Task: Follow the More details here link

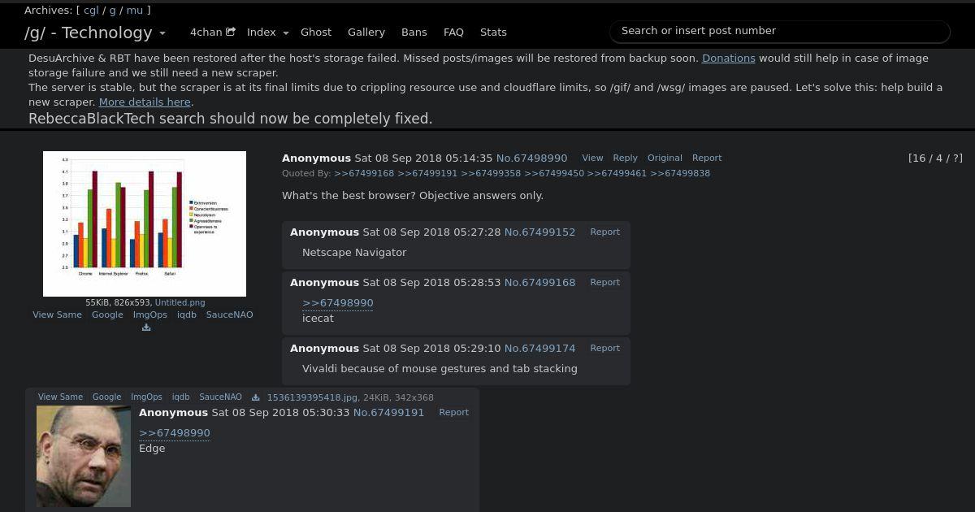Action: pyautogui.click(x=145, y=102)
